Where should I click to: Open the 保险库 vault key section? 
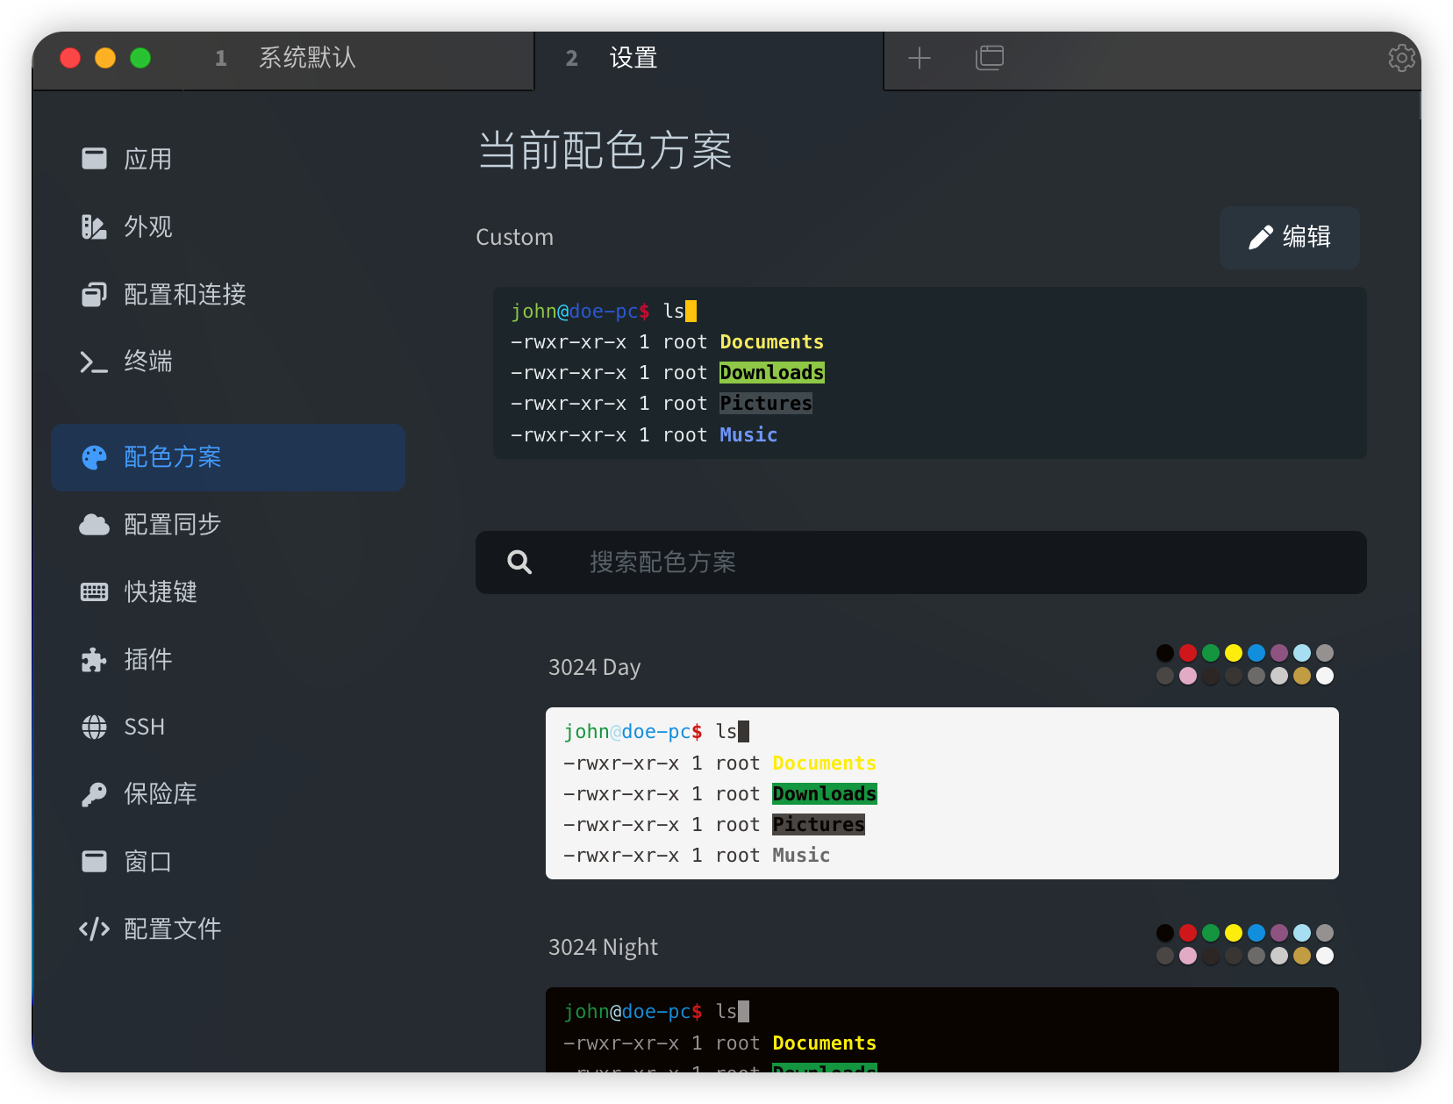[x=227, y=794]
